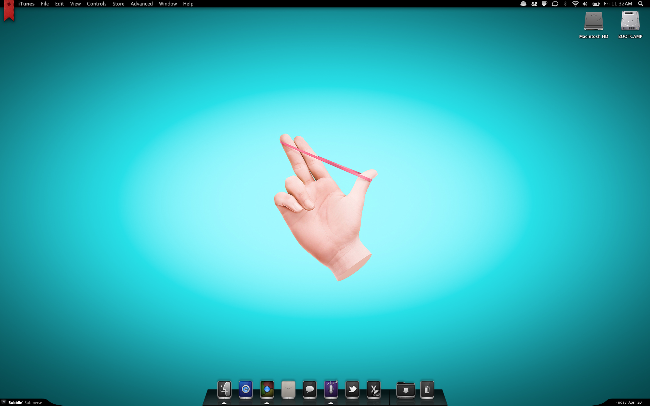
Task: Launch App Store from the dock
Action: point(245,389)
